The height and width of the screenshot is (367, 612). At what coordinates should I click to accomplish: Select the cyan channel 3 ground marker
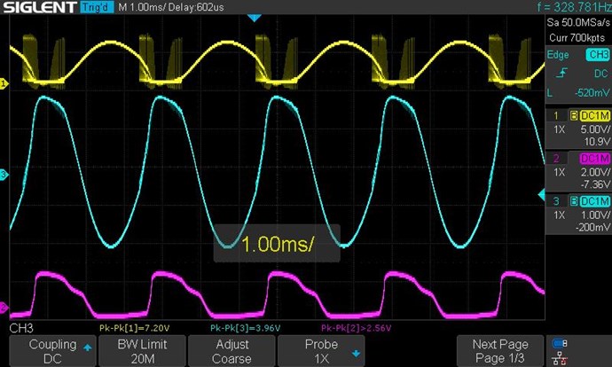[4, 175]
